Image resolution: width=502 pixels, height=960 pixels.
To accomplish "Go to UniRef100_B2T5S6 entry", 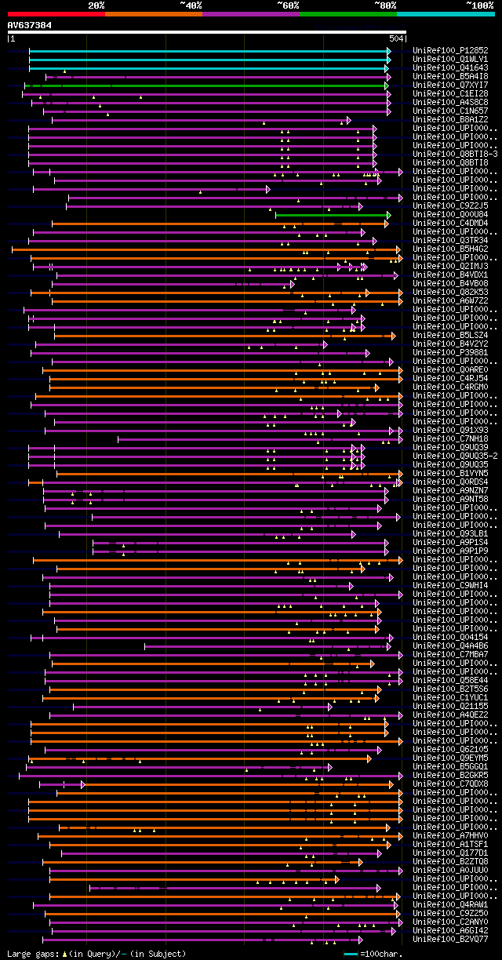I will point(451,689).
